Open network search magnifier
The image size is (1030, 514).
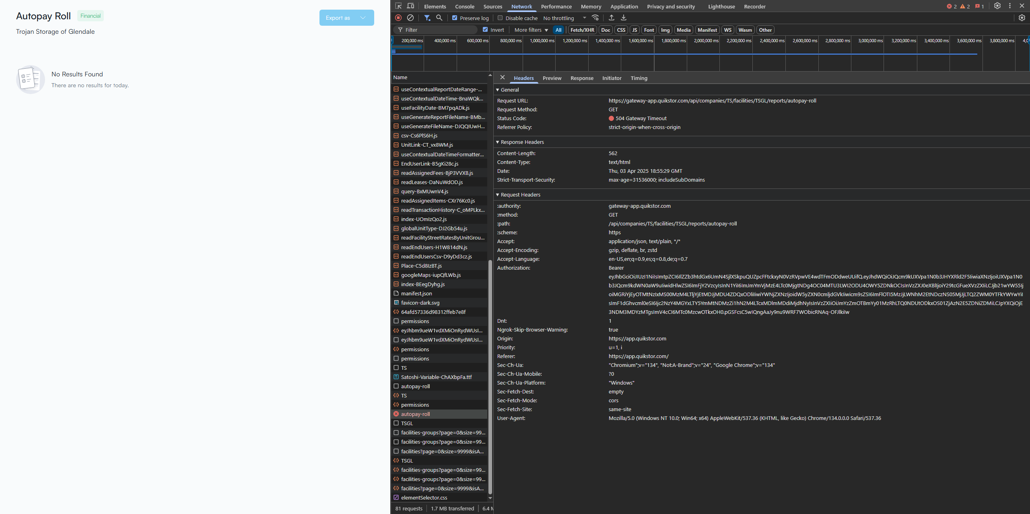pos(439,18)
